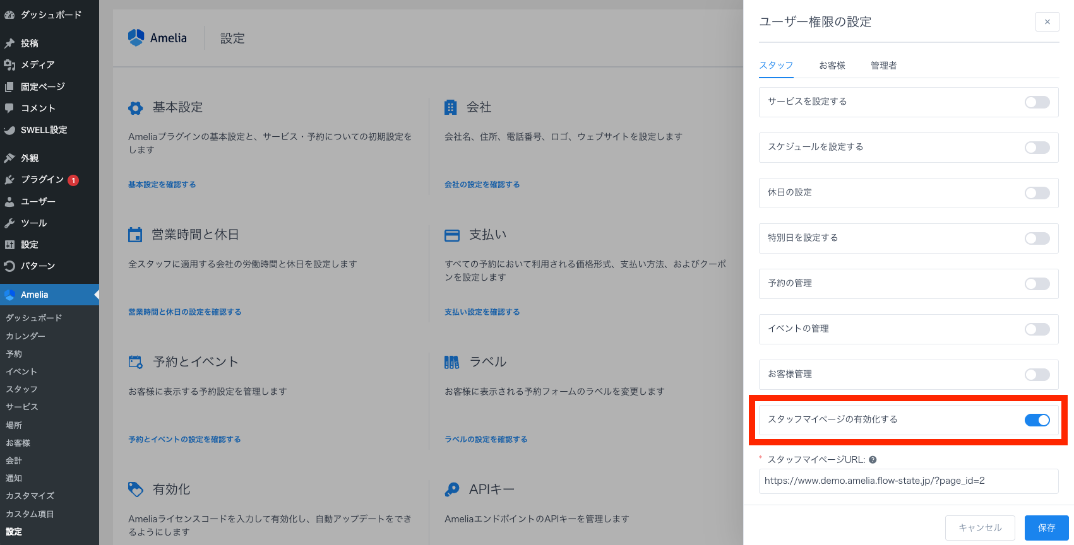Click the キャンセル button
The height and width of the screenshot is (545, 1074).
(979, 528)
